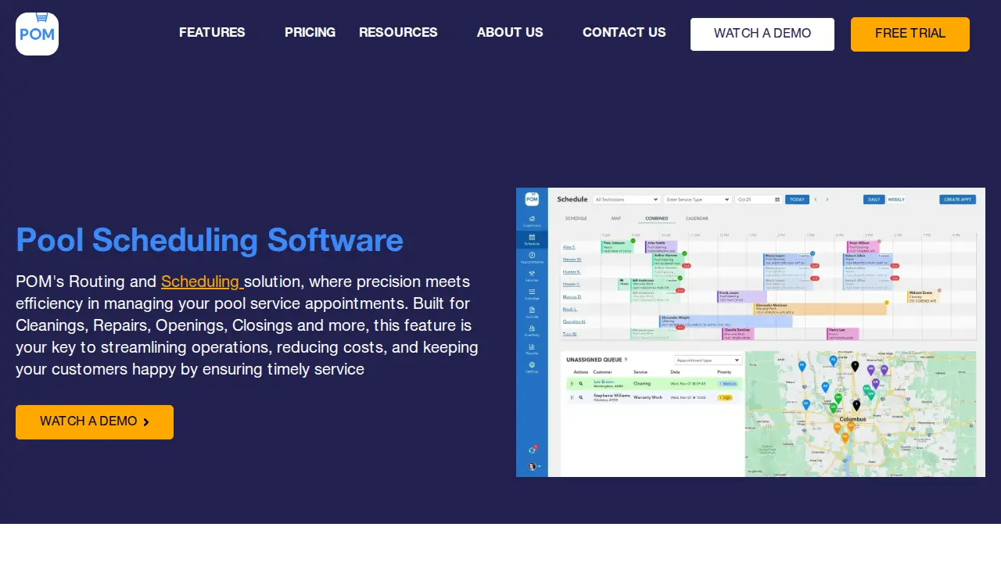Expand the All Technicians dropdown in the screenshot
Image resolution: width=1001 pixels, height=563 pixels.
click(627, 199)
